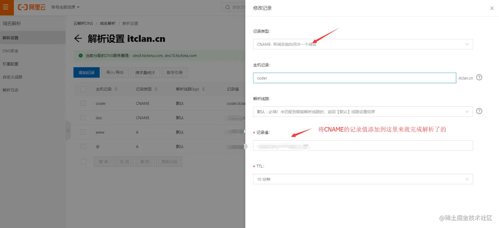Screen dimensions: 499x228
Task: Sort by 记录类型 column arrows
Action: (156, 89)
